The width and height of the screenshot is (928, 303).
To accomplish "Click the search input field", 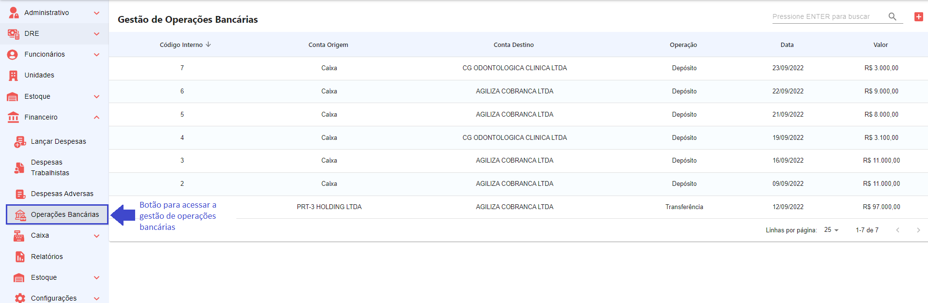I will 828,16.
